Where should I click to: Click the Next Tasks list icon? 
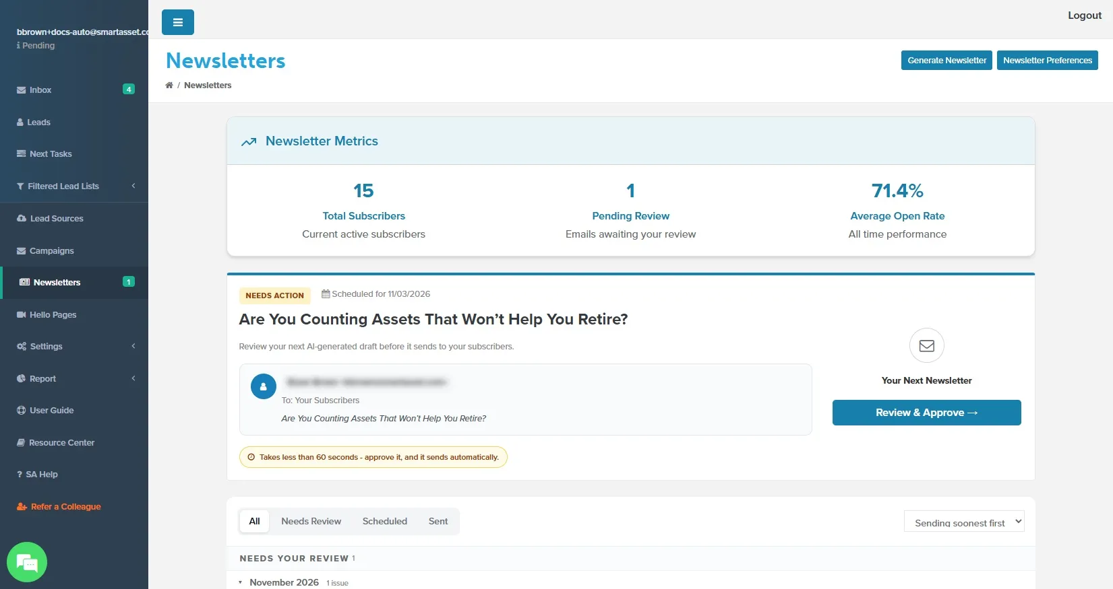(x=21, y=154)
